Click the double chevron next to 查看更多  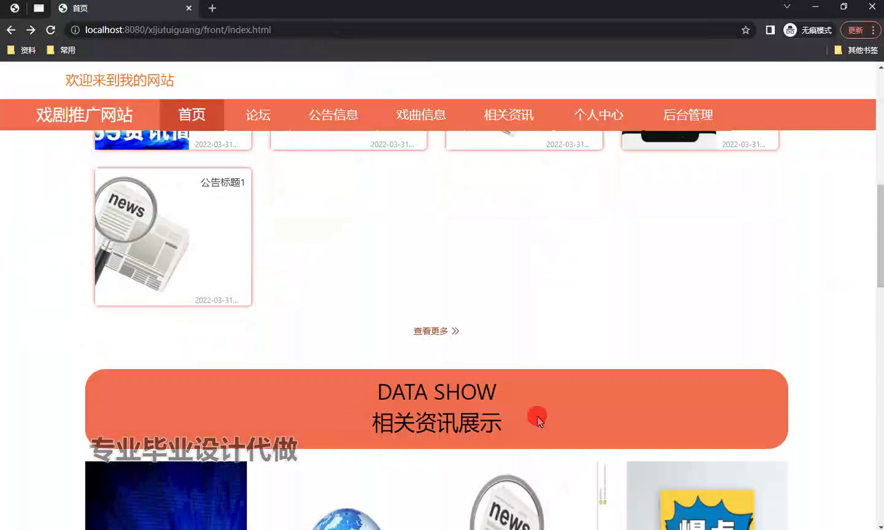(x=456, y=331)
